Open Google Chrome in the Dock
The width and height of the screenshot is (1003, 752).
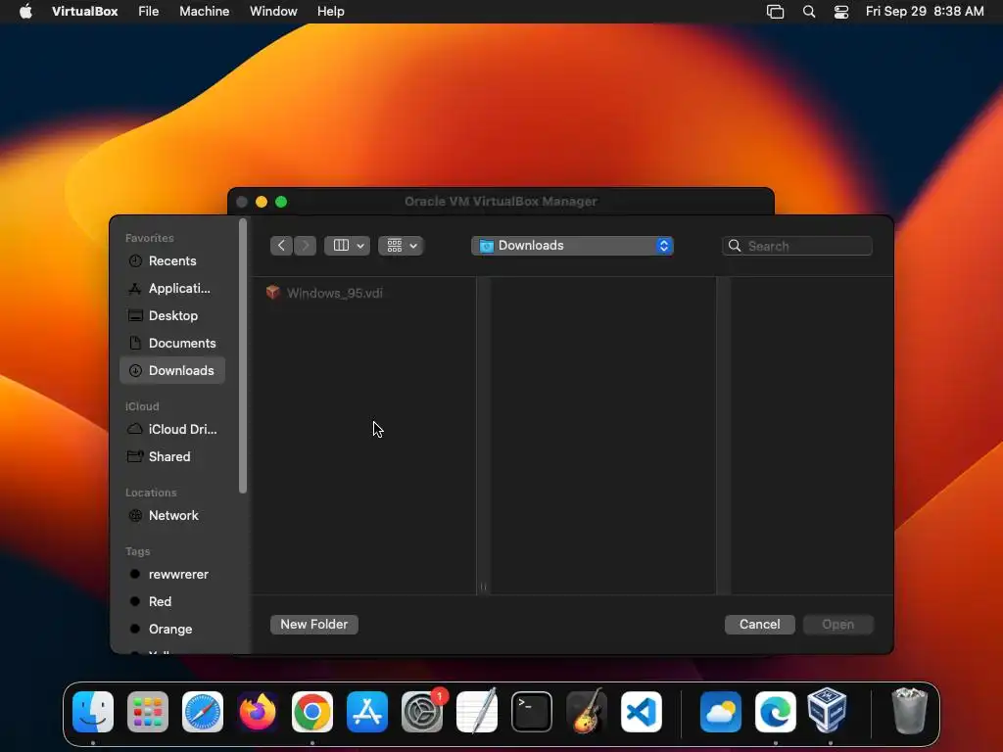(312, 712)
